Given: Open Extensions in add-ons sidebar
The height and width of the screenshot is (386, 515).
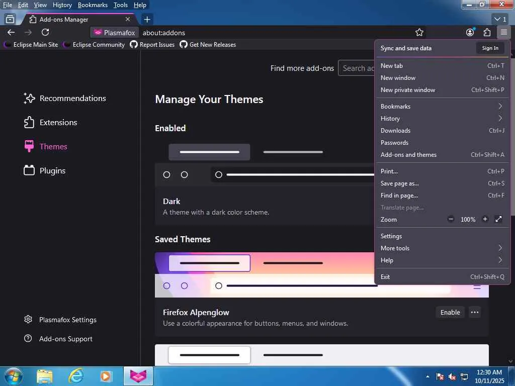Looking at the screenshot, I should tap(50, 123).
